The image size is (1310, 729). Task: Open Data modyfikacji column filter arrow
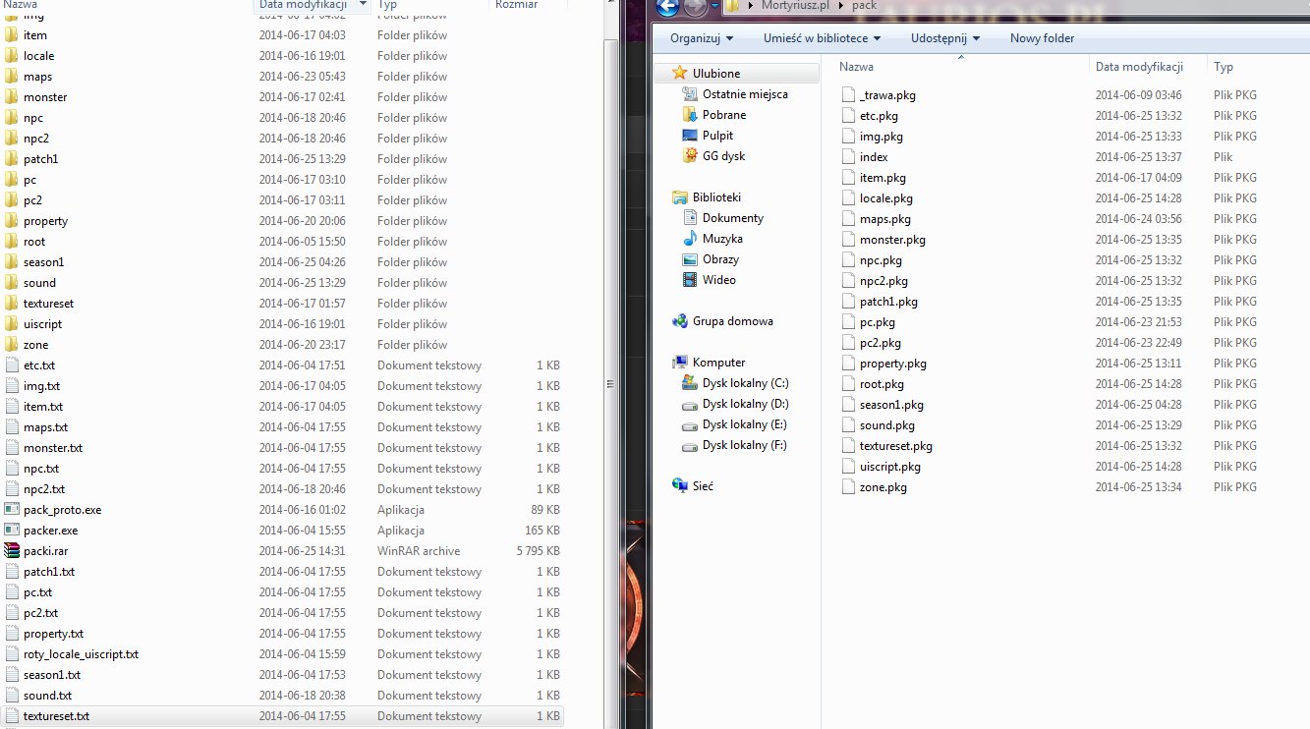363,5
